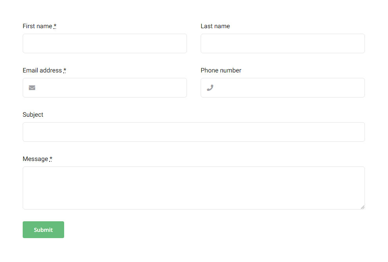The width and height of the screenshot is (388, 262).
Task: Click the "First name" label text
Action: pos(37,26)
